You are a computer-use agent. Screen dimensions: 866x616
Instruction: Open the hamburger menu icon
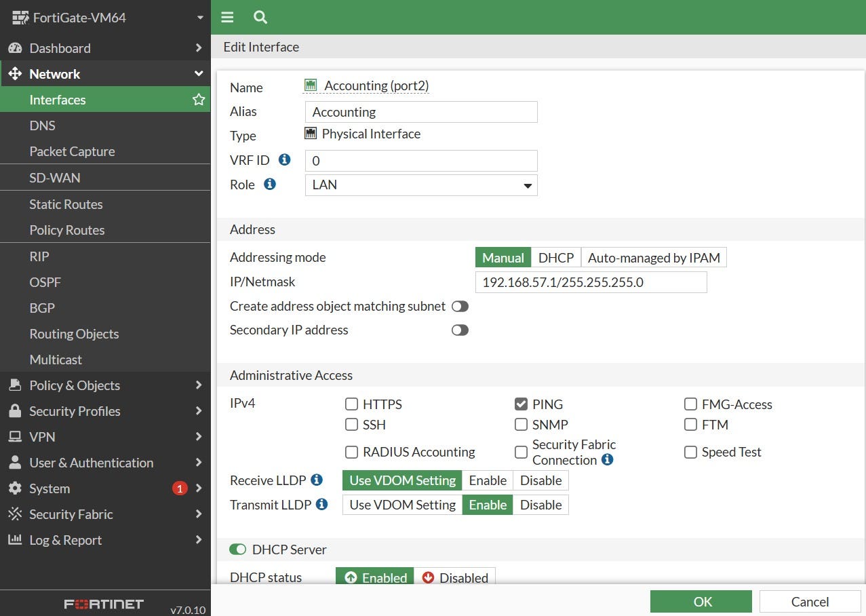(x=227, y=17)
